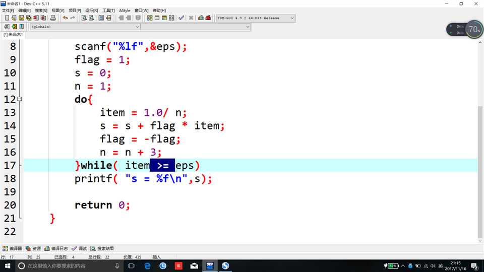Click the Find toolbar icon
This screenshot has width=484, height=272.
click(84, 18)
